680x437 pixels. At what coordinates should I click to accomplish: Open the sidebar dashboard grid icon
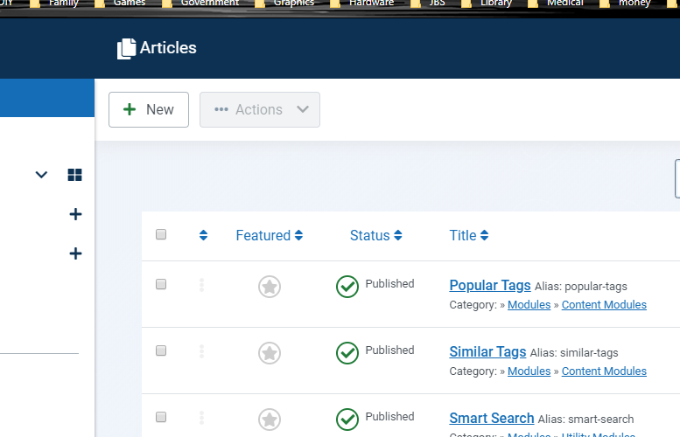tap(74, 175)
